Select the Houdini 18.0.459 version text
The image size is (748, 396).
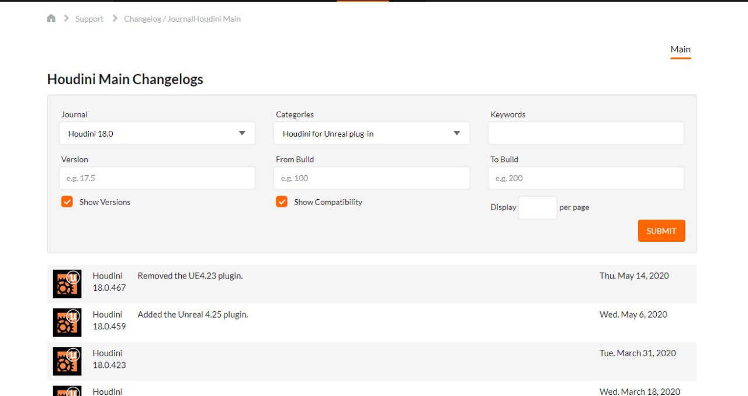tap(109, 320)
